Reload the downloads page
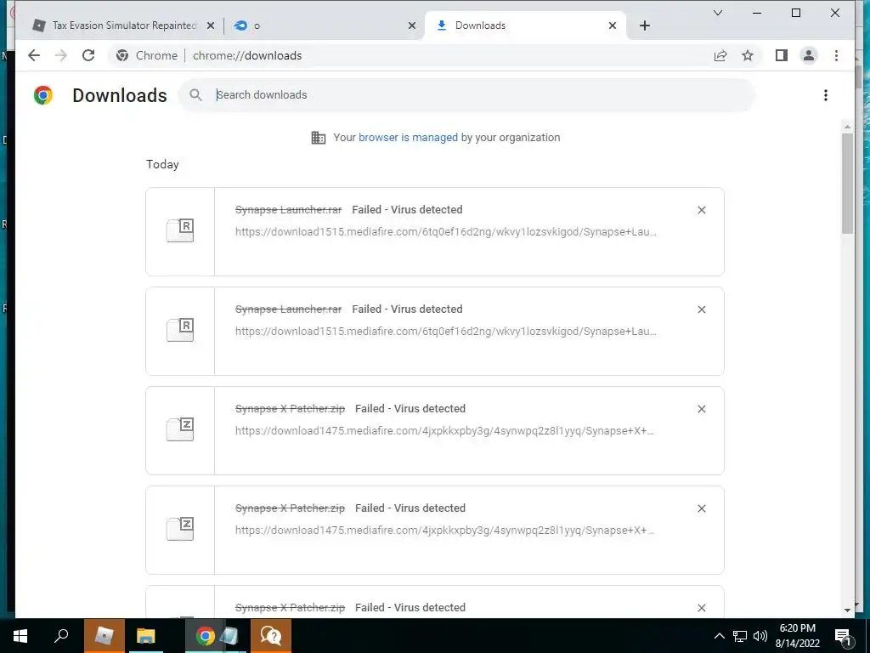The height and width of the screenshot is (653, 870). click(88, 55)
